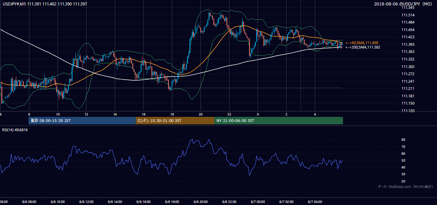Click the RSI(14) 49.6816 indicator label
This screenshot has width=437, height=205.
pyautogui.click(x=15, y=130)
